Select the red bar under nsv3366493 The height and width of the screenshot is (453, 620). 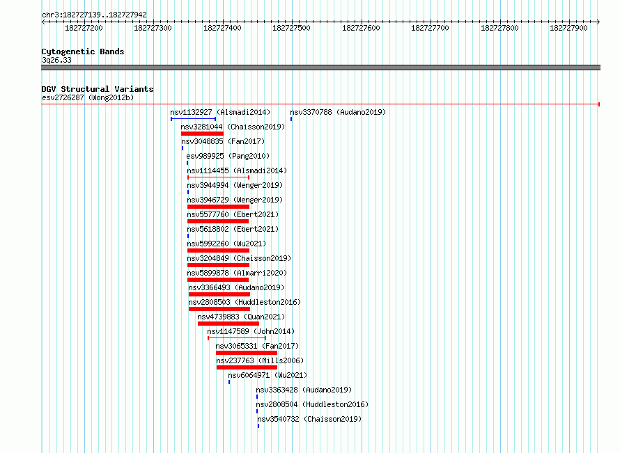219,294
